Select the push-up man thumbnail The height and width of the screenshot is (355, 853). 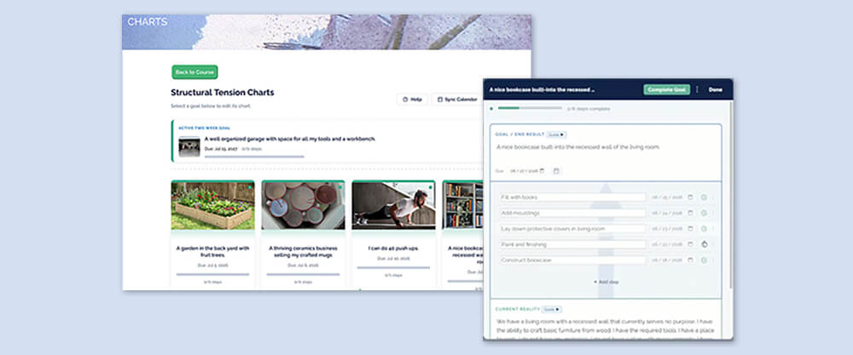393,205
